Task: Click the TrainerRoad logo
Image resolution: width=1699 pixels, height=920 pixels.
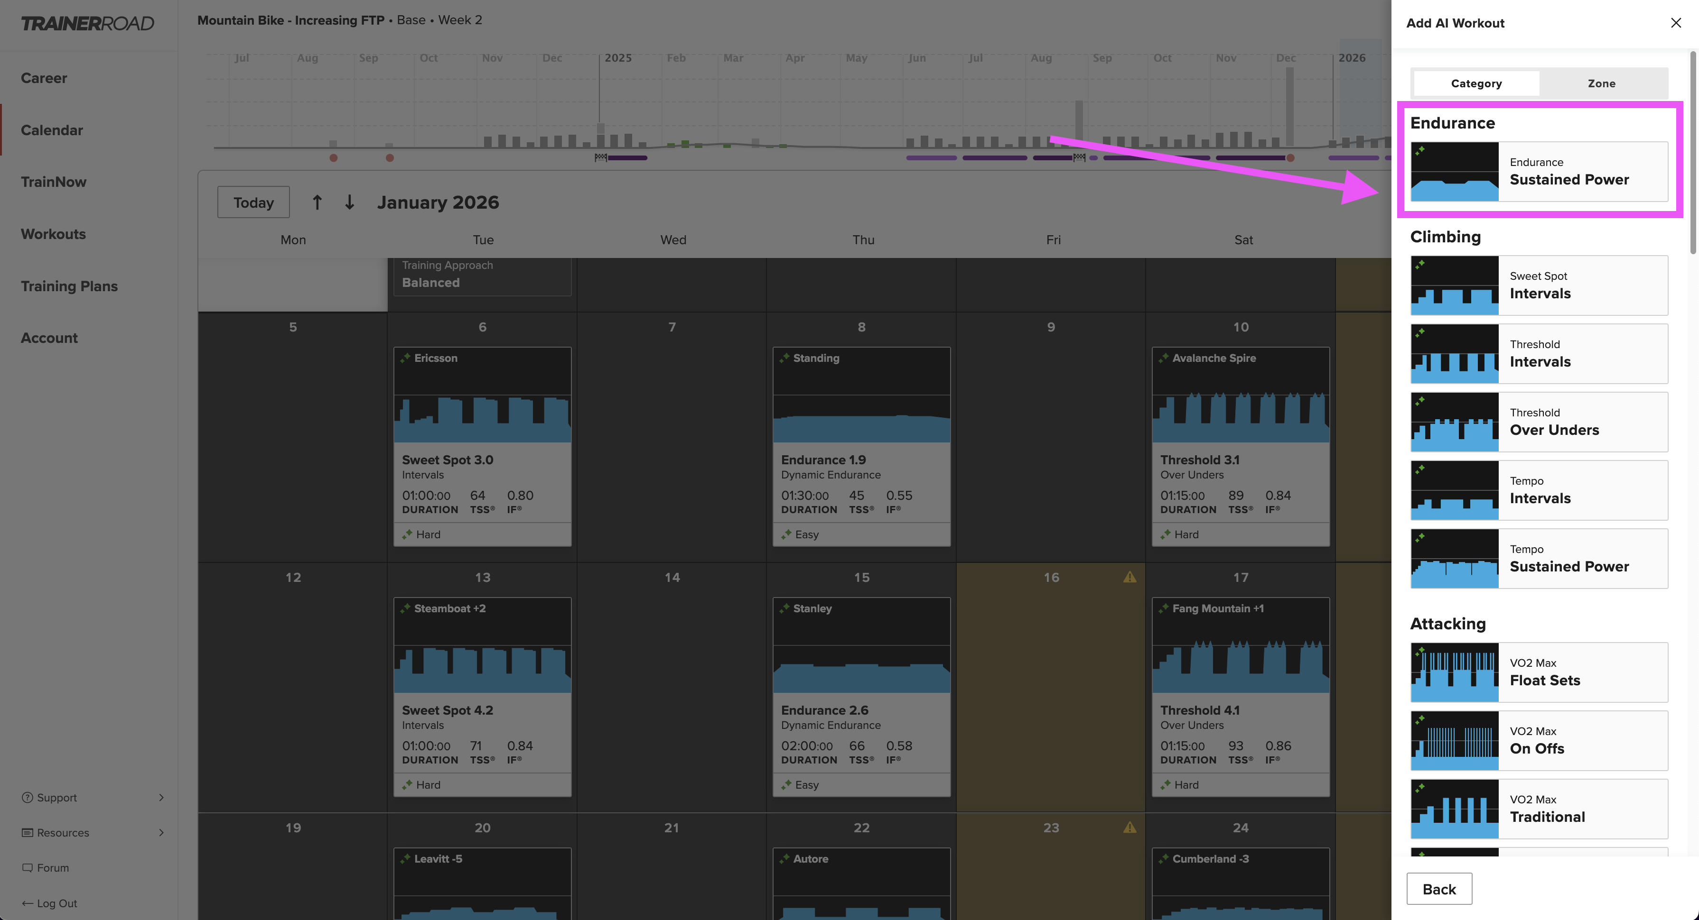Action: point(87,24)
